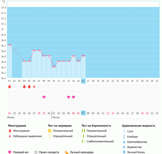Click the positive pregnancy test legend icon
The height and width of the screenshot is (154, 162).
[x=83, y=131]
